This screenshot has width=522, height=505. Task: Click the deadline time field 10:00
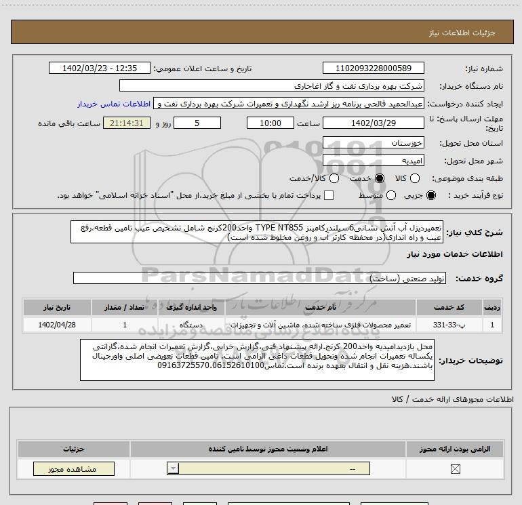coord(270,123)
